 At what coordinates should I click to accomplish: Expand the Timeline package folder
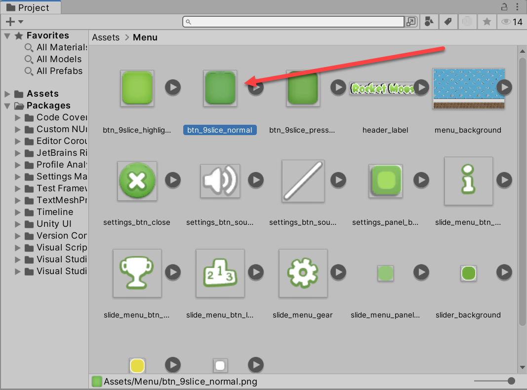(x=17, y=212)
